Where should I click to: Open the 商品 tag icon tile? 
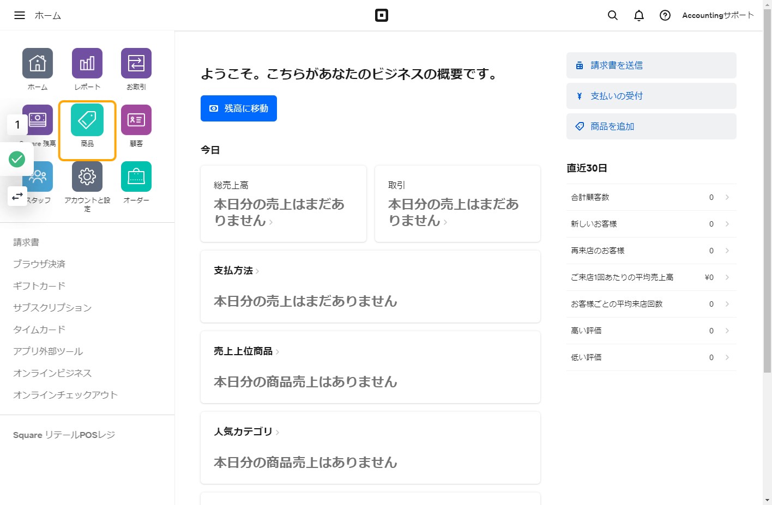[x=87, y=120]
